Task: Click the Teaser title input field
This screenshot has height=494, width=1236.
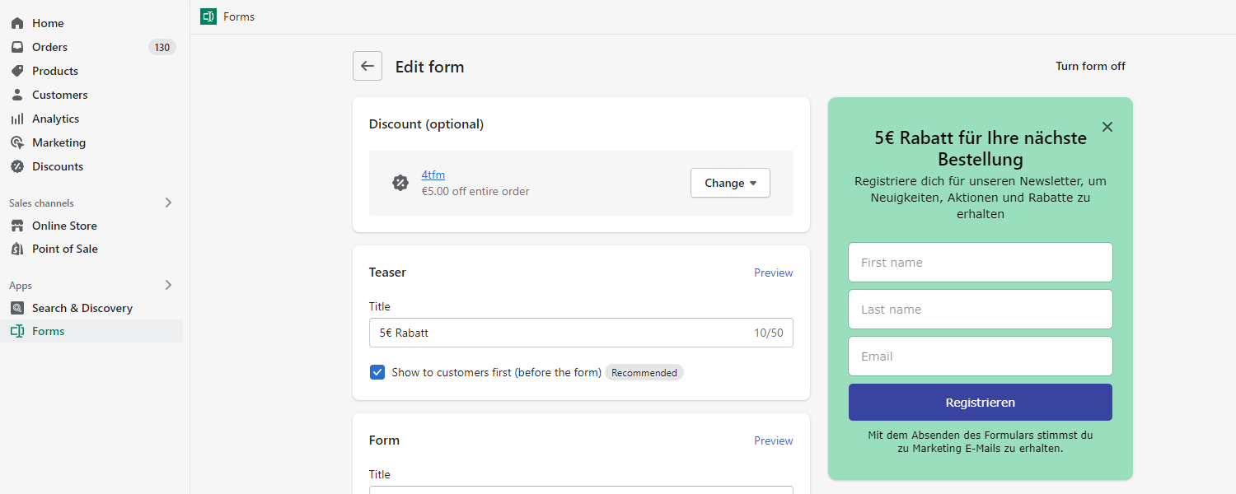Action: (x=581, y=333)
